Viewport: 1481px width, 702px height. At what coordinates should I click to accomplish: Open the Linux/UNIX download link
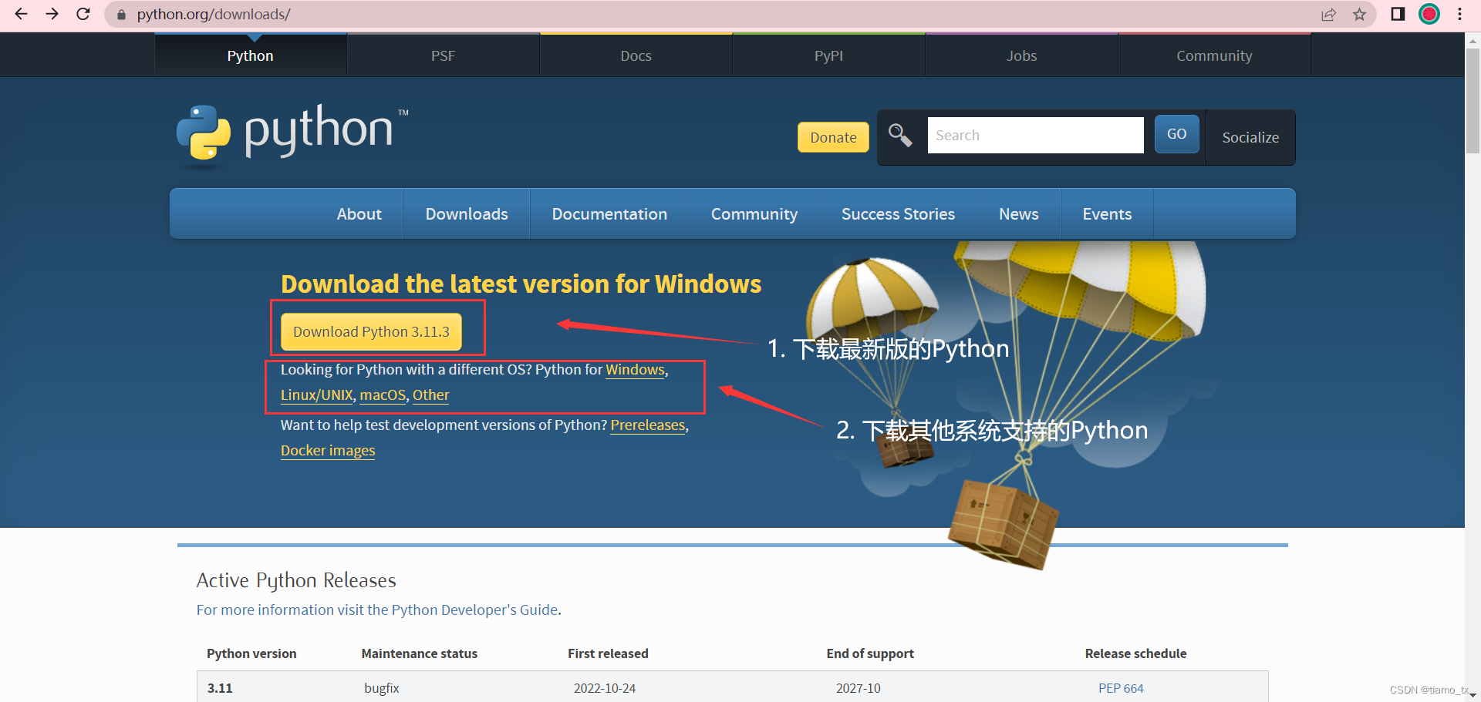tap(316, 395)
